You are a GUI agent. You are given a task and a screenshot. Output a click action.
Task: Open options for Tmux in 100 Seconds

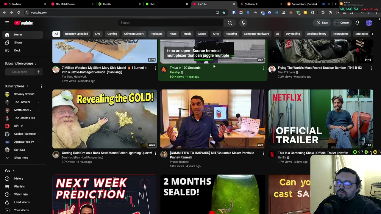coord(263,68)
